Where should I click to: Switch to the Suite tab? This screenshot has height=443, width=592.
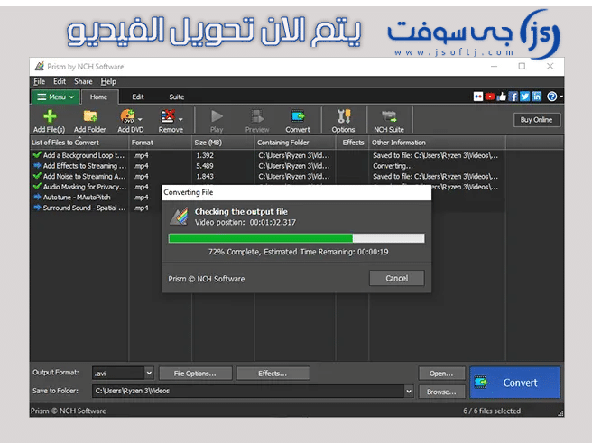click(176, 97)
